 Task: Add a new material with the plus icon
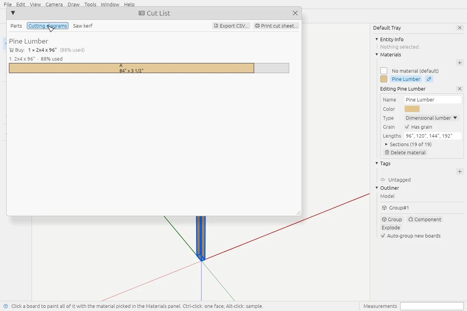[460, 63]
